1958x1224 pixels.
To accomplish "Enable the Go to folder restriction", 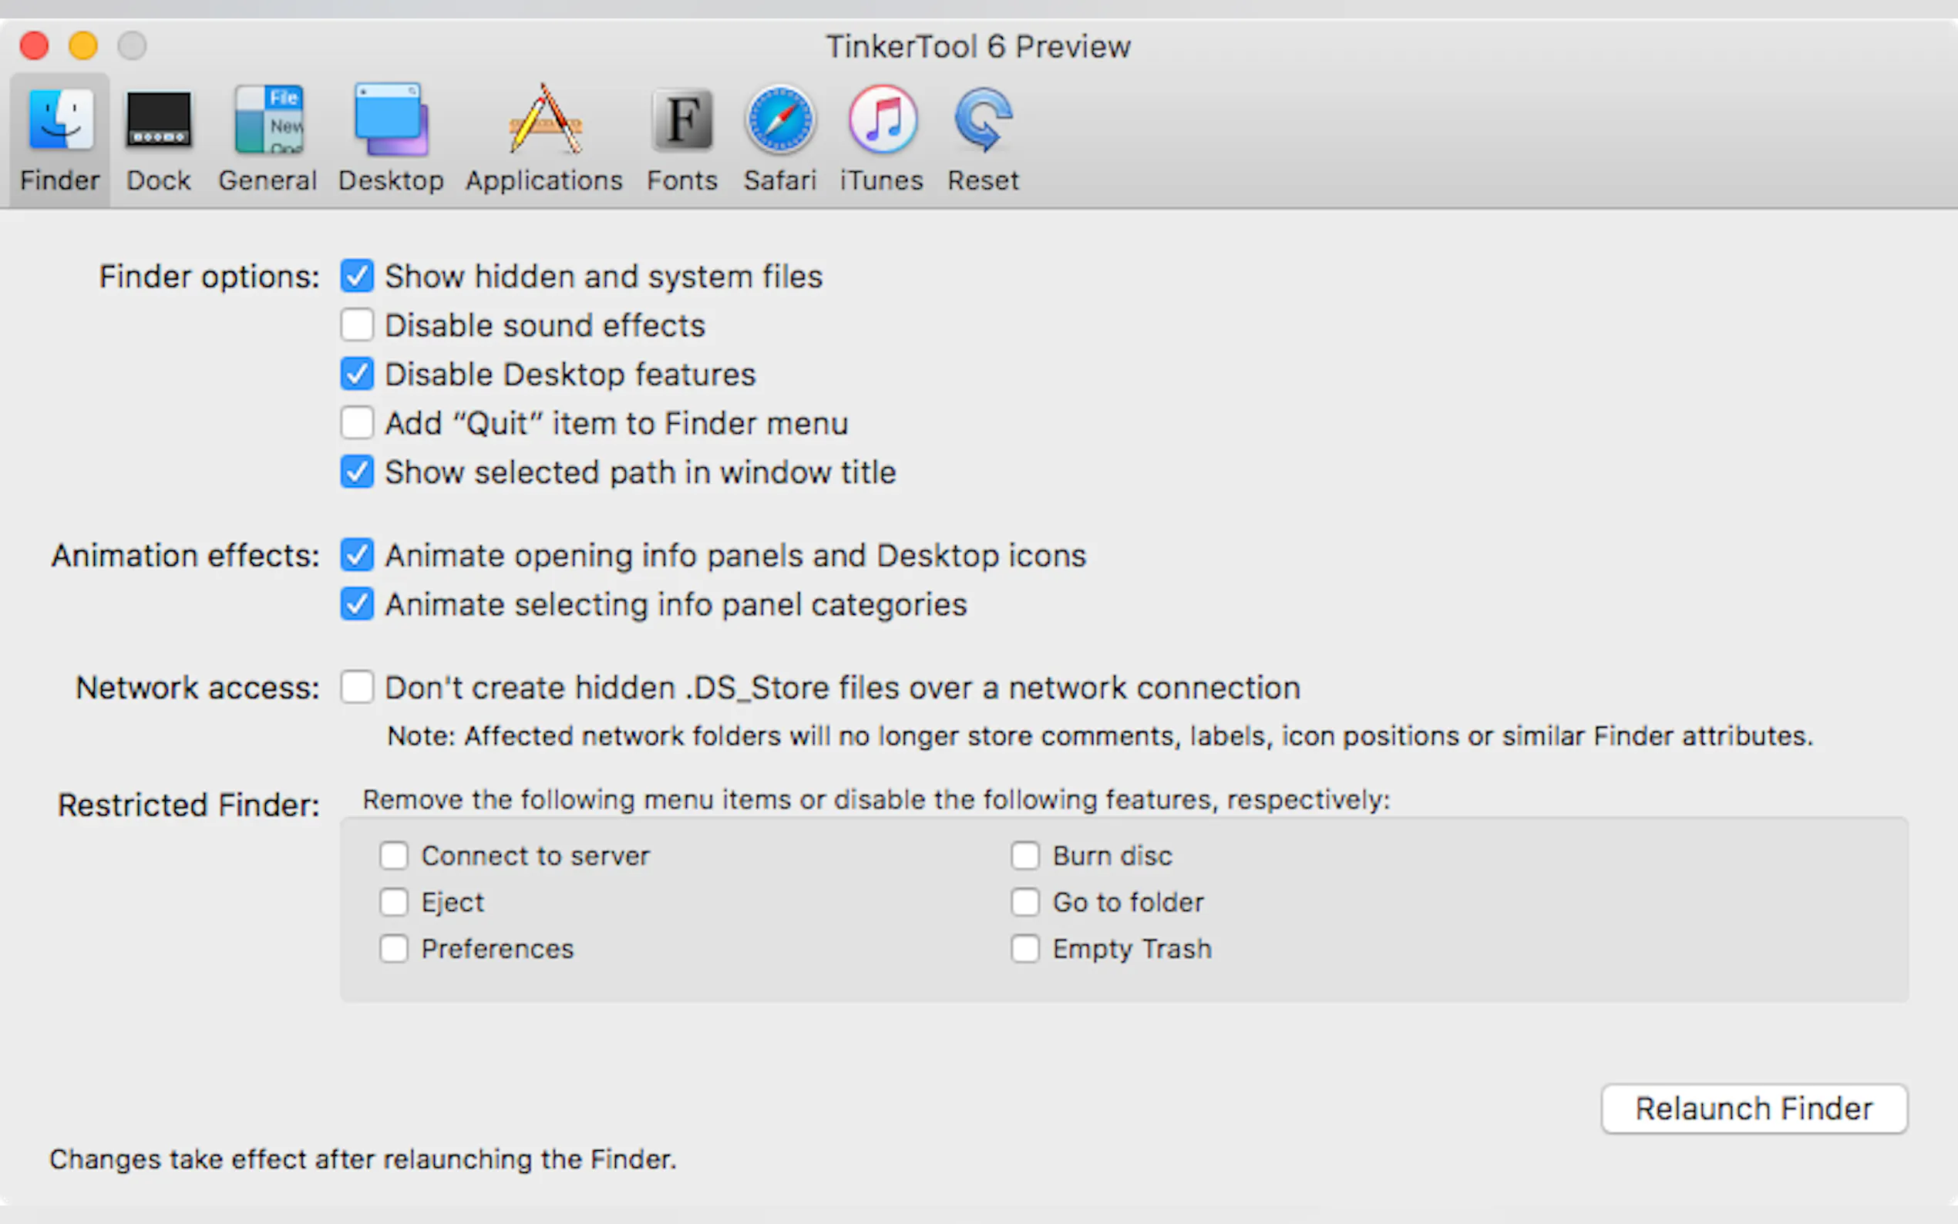I will [1025, 902].
